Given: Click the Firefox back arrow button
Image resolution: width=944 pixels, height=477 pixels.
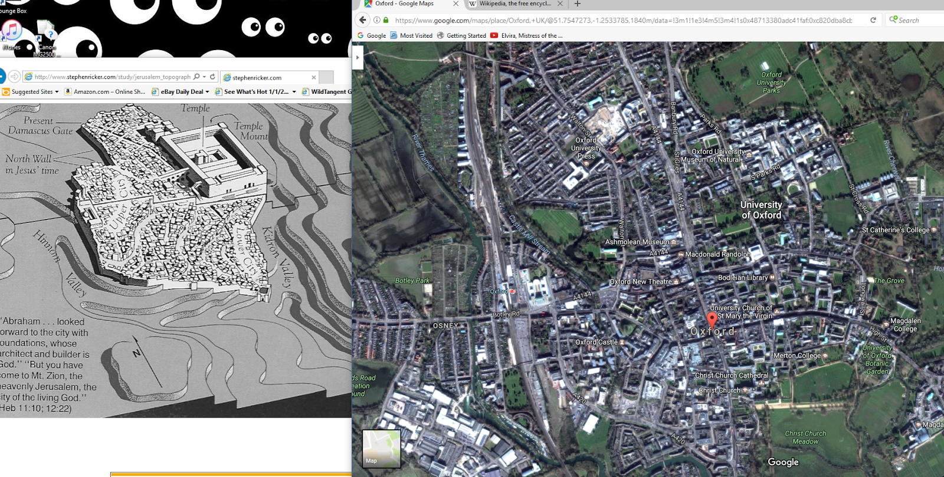Looking at the screenshot, I should pos(363,20).
